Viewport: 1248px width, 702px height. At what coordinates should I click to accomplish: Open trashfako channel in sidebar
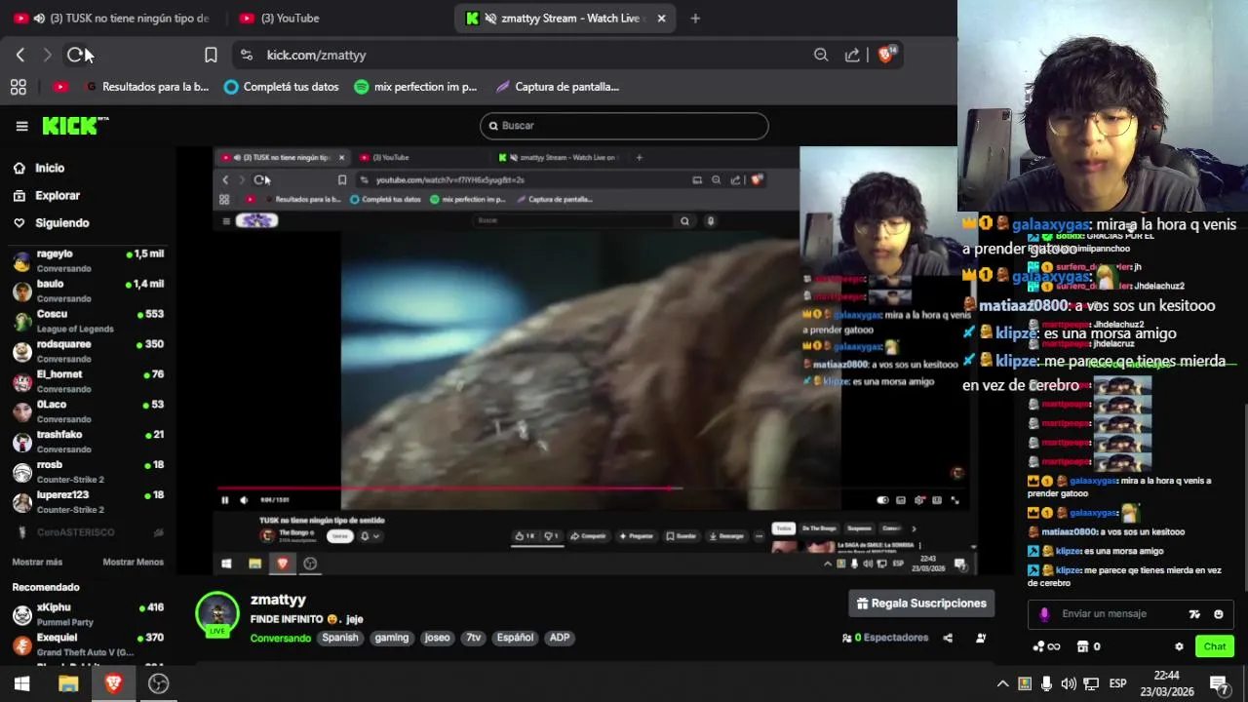pyautogui.click(x=88, y=442)
